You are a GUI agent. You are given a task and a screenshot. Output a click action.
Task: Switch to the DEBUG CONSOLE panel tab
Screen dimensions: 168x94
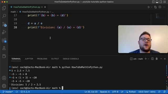71,59
